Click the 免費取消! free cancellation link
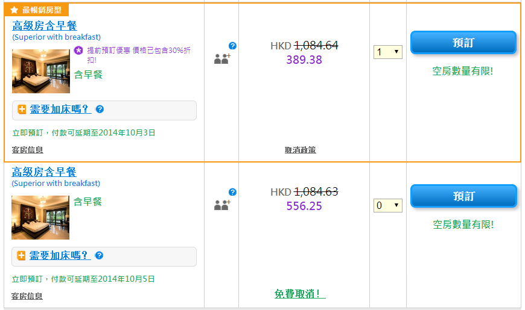Screen dimensions: 525x310 (300, 294)
